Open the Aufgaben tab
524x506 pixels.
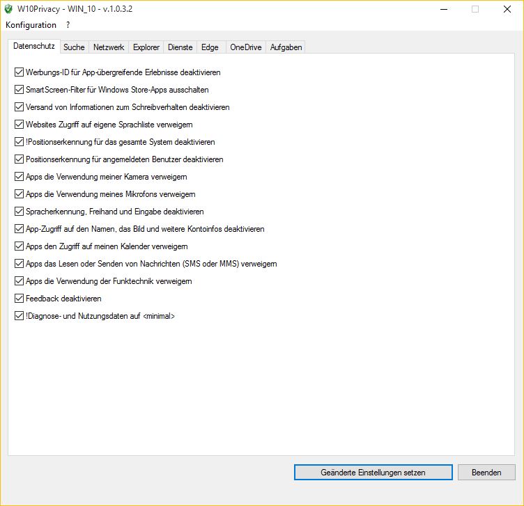[286, 47]
